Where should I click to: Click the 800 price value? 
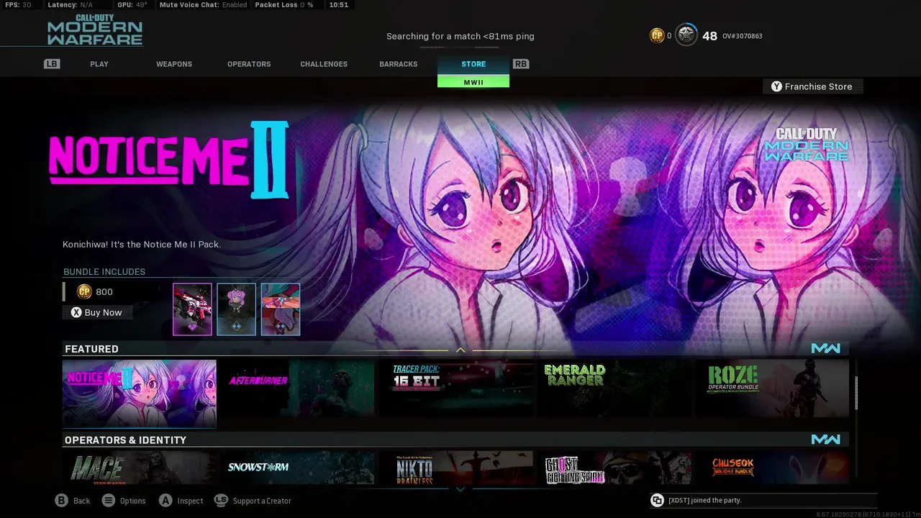(x=104, y=292)
